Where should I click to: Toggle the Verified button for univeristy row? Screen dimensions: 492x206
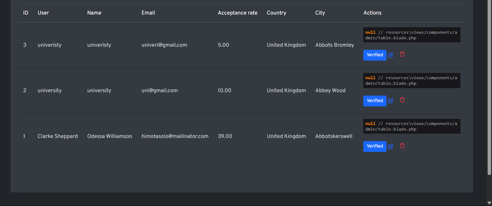coord(375,55)
